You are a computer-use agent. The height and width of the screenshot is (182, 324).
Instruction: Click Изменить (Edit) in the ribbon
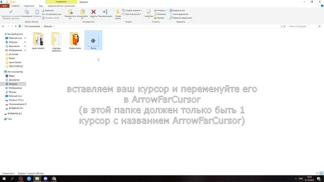pyautogui.click(x=160, y=14)
